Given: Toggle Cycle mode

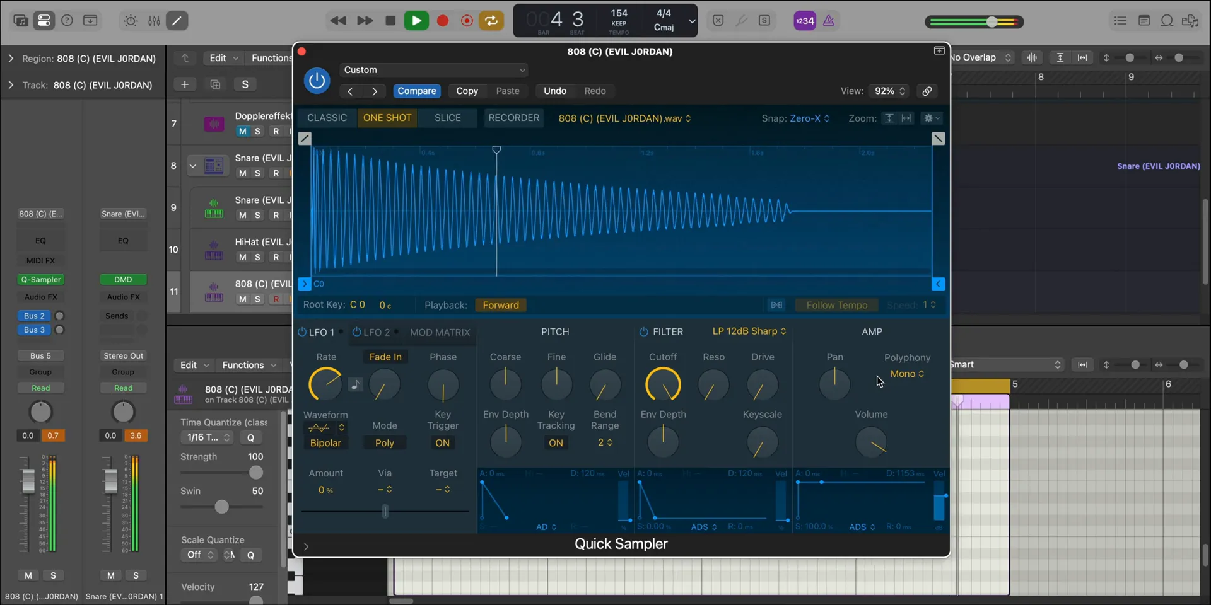Looking at the screenshot, I should 491,21.
